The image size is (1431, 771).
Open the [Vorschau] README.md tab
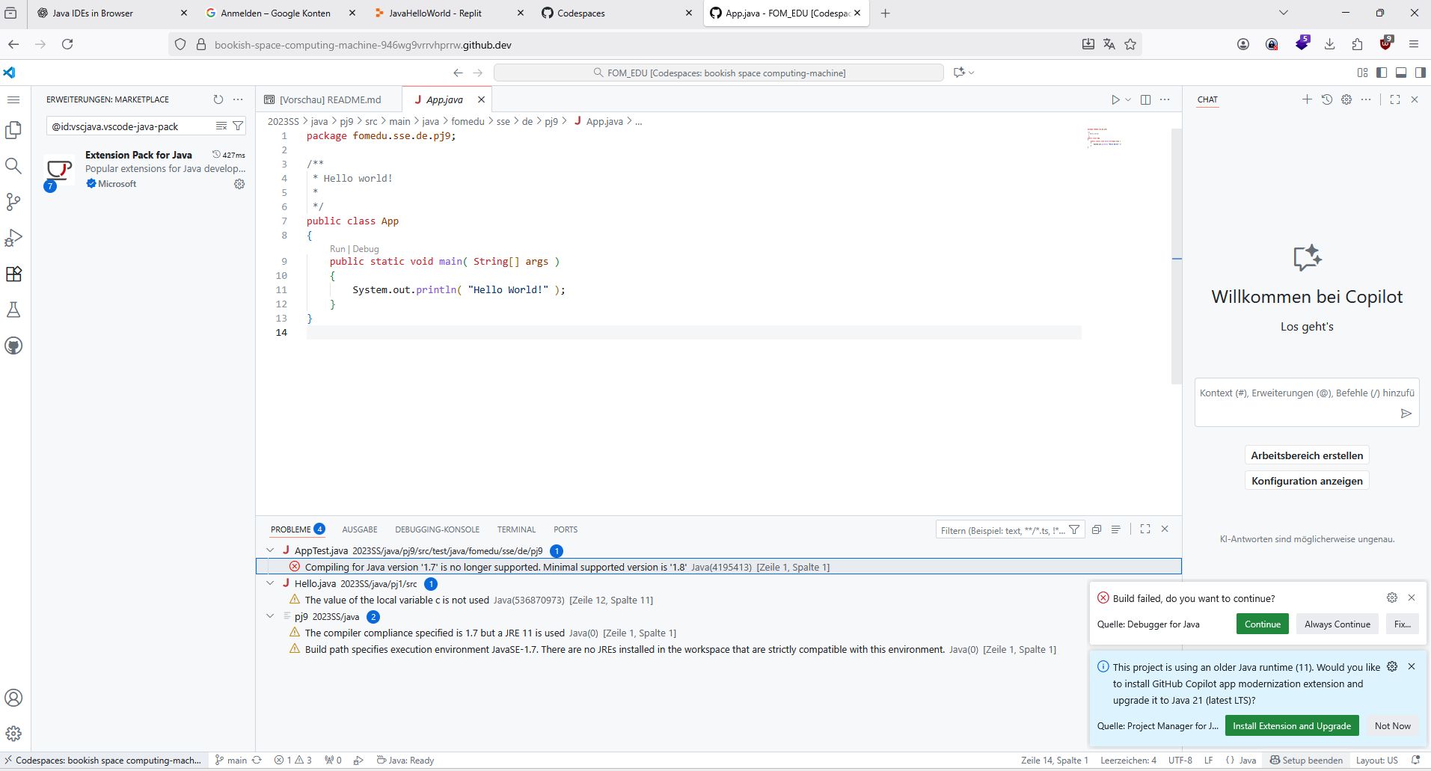point(330,99)
